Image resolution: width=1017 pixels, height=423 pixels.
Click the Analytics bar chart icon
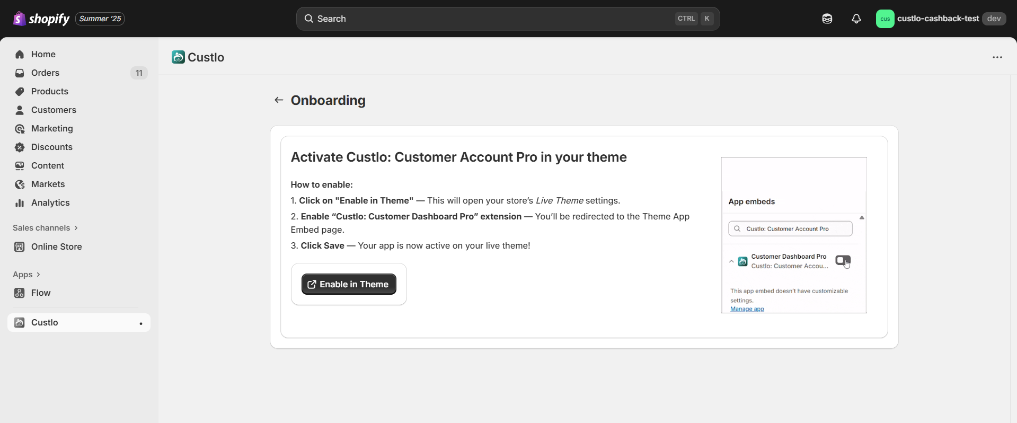click(x=20, y=202)
